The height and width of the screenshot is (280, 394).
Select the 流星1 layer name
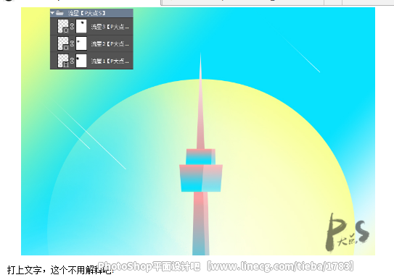click(x=110, y=61)
